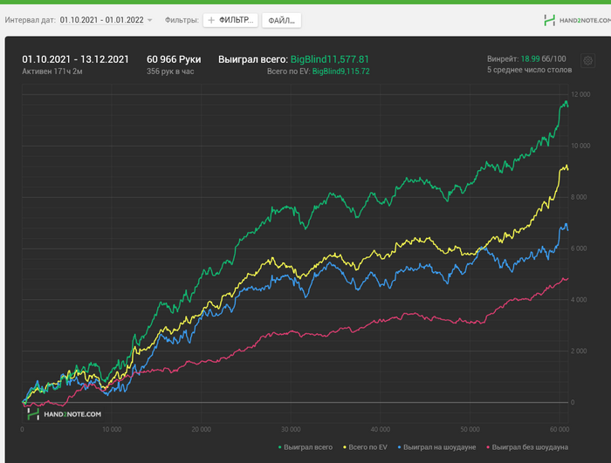Viewport: 611px width, 463px height.
Task: Click the Hand2Note logo in the header
Action: tap(577, 20)
